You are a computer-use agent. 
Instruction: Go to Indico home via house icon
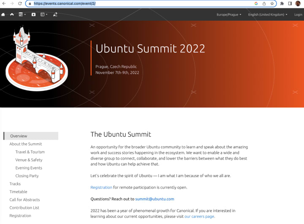(3, 14)
